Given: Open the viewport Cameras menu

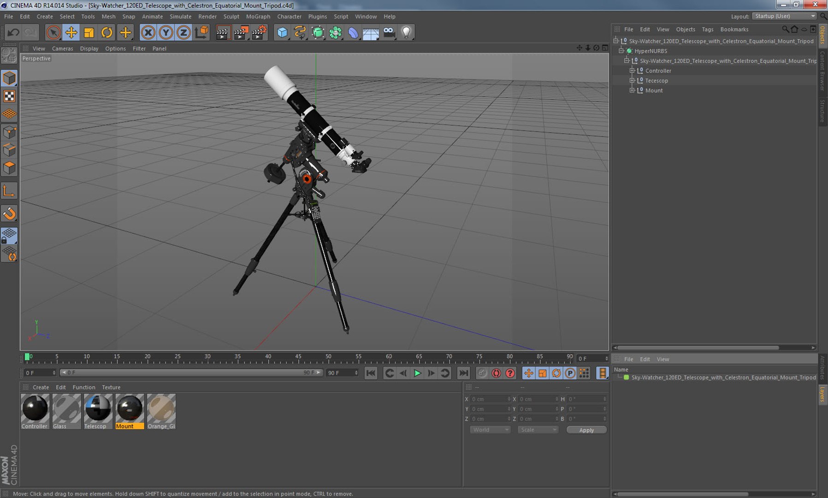Looking at the screenshot, I should click(62, 48).
